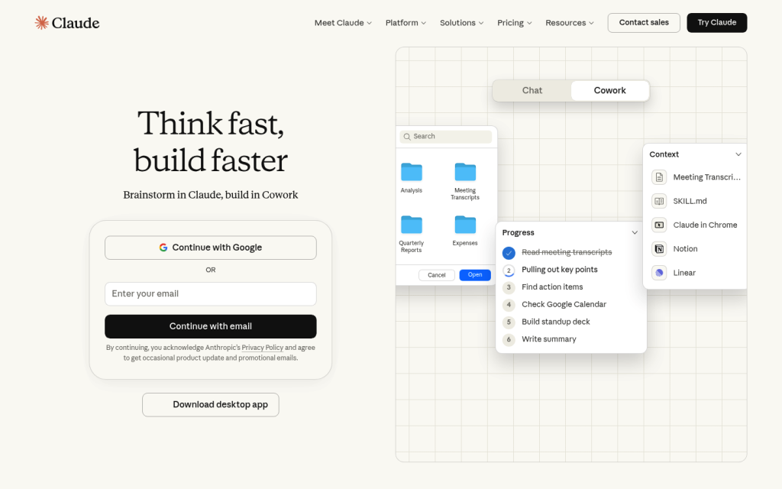The image size is (782, 489).
Task: Click the Claude logo in the header
Action: point(67,23)
